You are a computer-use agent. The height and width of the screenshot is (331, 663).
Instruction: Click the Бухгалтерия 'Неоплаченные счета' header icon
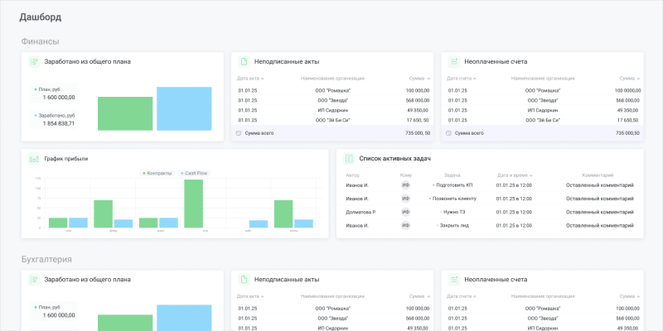coord(454,280)
